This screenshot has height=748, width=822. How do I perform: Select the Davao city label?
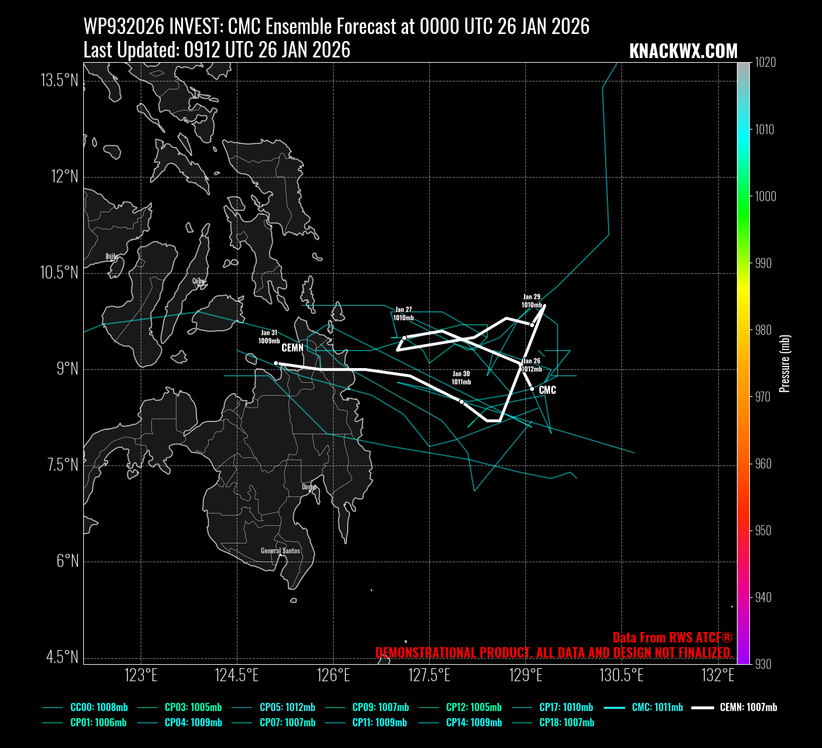[x=309, y=487]
